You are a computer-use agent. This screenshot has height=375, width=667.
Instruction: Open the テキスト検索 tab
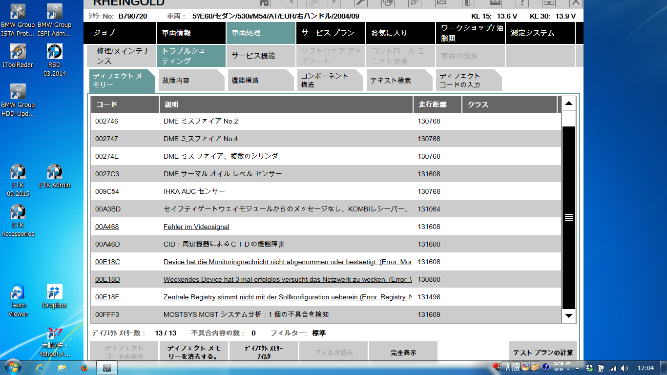click(x=399, y=81)
